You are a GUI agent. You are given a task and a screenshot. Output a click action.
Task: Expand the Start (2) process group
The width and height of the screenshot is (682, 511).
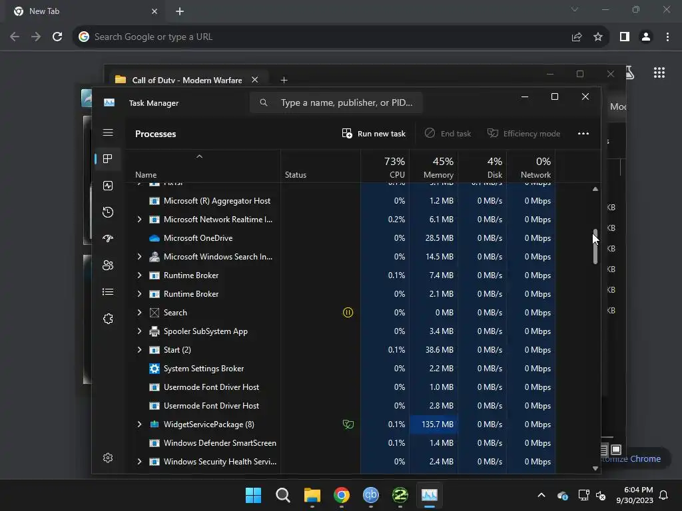139,350
